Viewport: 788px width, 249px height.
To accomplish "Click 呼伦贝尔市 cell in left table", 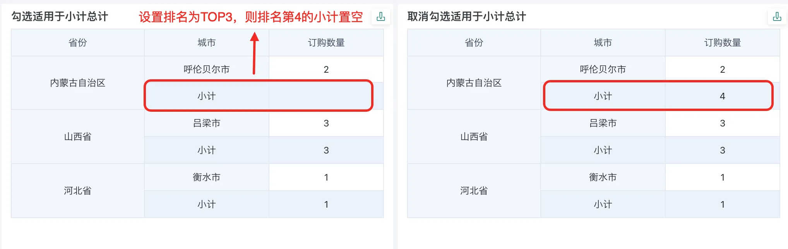I will 207,69.
